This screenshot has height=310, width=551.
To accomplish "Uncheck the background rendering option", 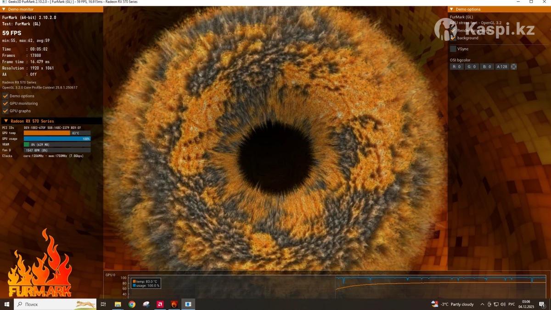I will pos(453,38).
